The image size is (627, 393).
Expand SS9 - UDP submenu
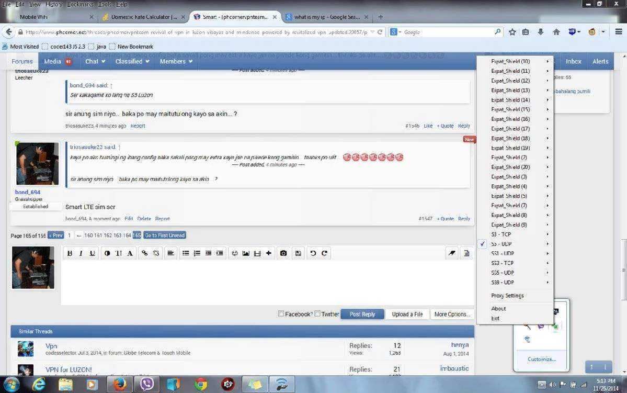(x=515, y=282)
